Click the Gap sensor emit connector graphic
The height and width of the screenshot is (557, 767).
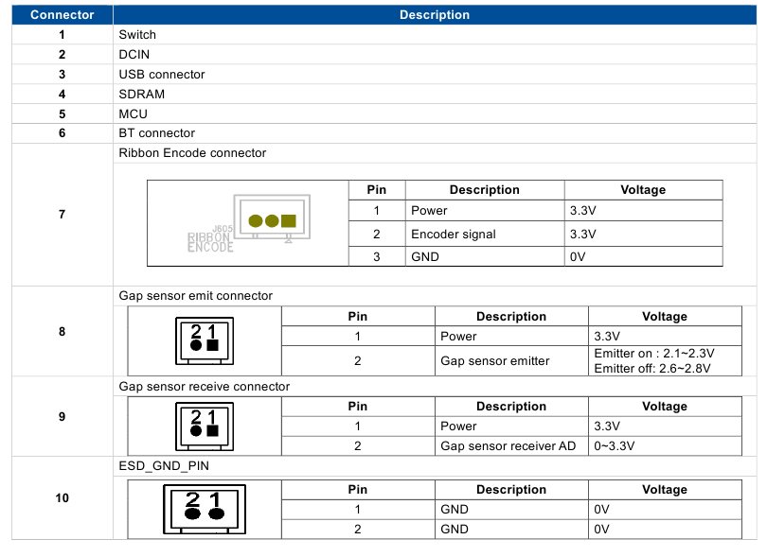pyautogui.click(x=204, y=340)
